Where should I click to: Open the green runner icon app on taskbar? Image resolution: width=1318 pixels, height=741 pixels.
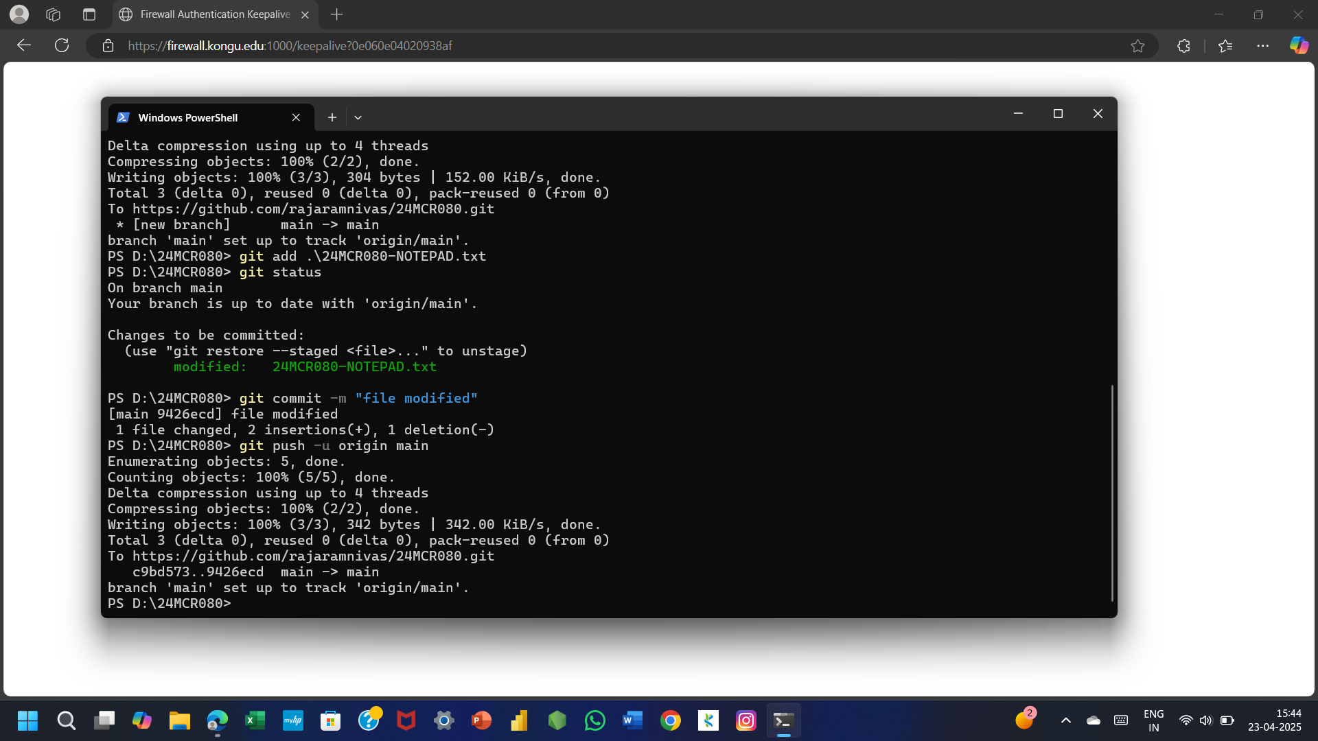point(708,720)
